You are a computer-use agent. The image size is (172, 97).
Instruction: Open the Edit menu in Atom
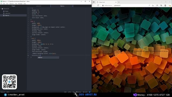pos(4,4)
